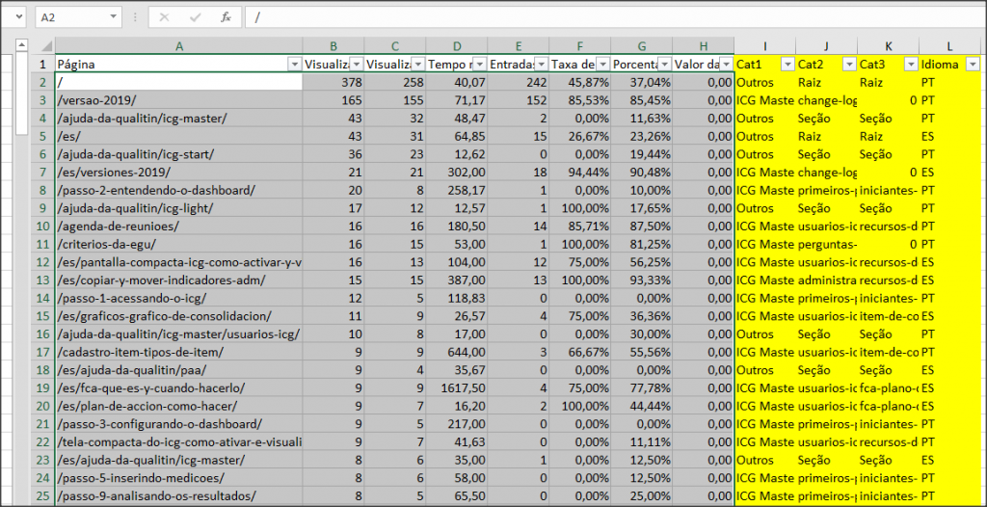The image size is (987, 507).
Task: Click the Raiz cell in Cat2, row 2
Action: 826,83
